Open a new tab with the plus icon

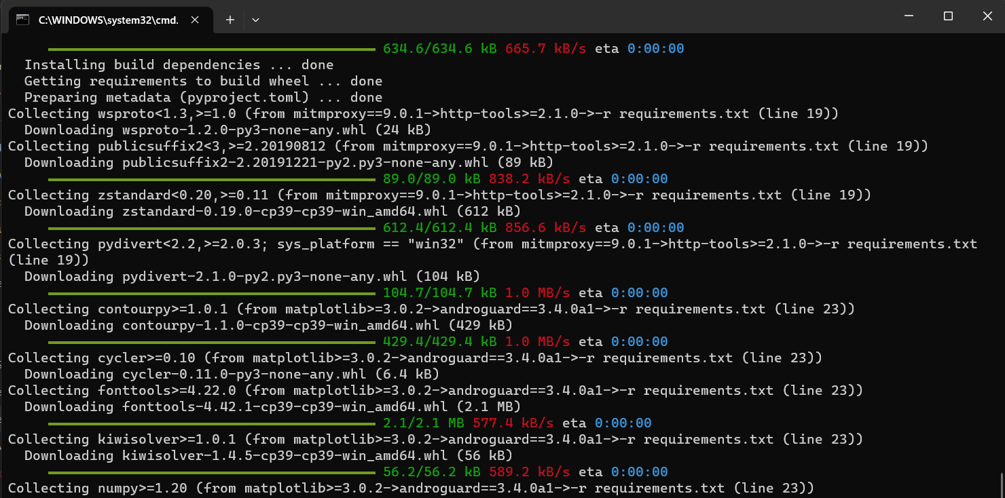[x=230, y=20]
